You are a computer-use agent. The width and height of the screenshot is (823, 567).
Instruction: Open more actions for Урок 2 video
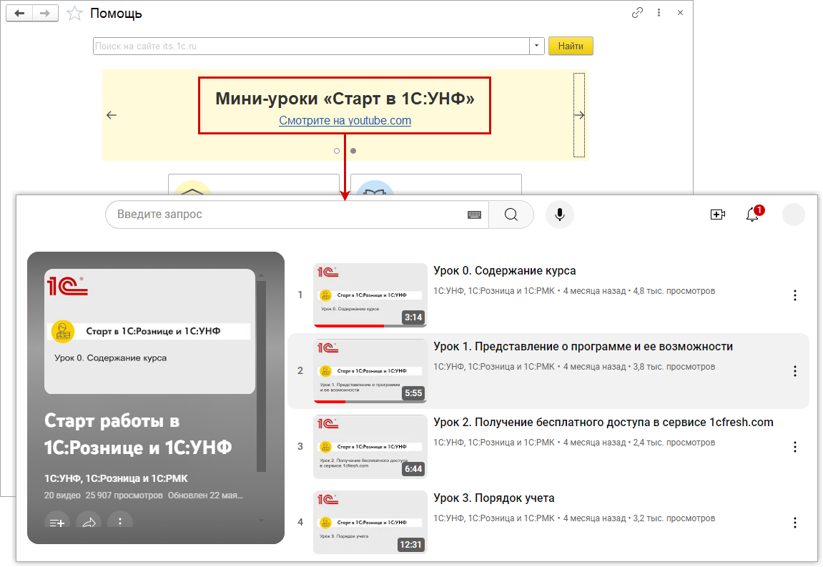point(794,447)
